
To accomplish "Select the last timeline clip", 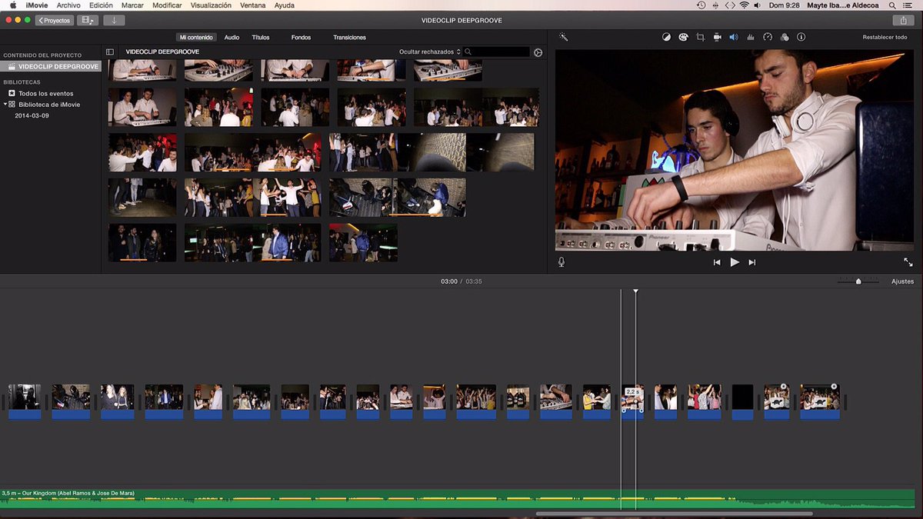I will [820, 401].
